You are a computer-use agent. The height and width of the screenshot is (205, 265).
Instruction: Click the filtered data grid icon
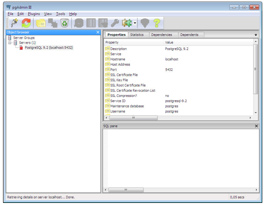click(x=103, y=23)
